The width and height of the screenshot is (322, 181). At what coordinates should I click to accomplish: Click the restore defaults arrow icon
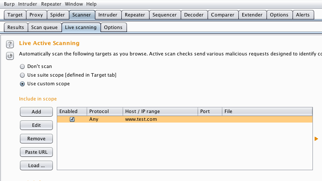tap(10, 56)
